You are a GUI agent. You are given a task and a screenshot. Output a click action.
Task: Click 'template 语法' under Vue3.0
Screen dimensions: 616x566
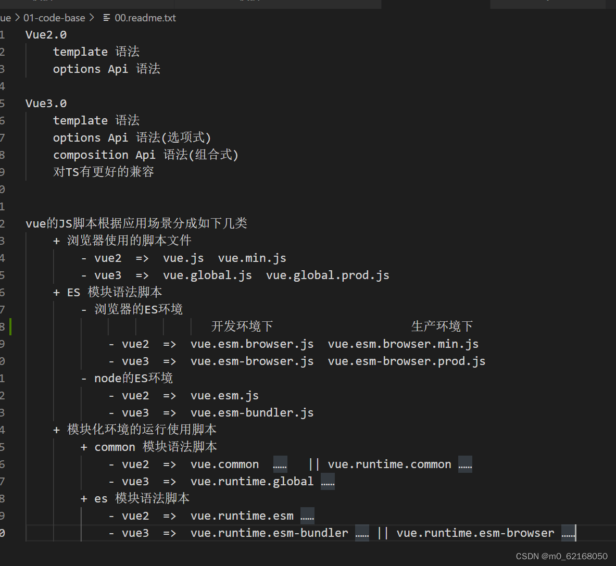pos(96,120)
